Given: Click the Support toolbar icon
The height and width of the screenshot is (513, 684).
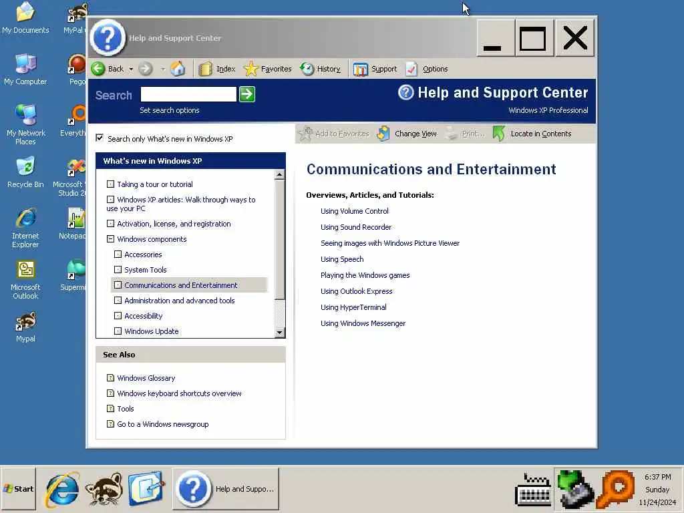Looking at the screenshot, I should (x=360, y=69).
